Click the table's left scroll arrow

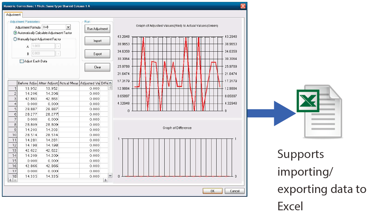click(10, 180)
